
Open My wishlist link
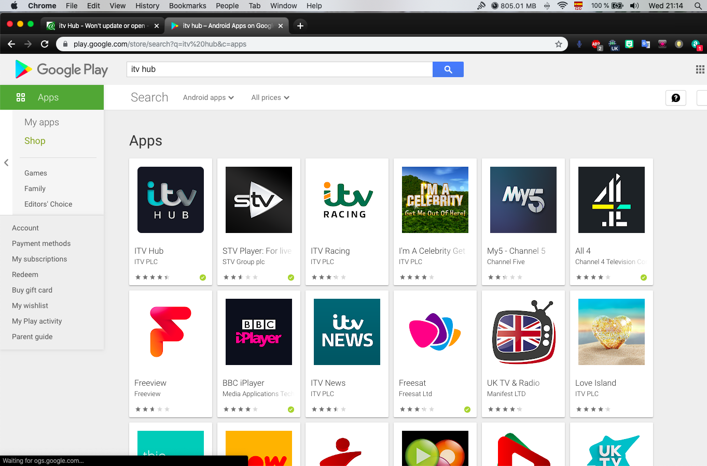coord(30,305)
